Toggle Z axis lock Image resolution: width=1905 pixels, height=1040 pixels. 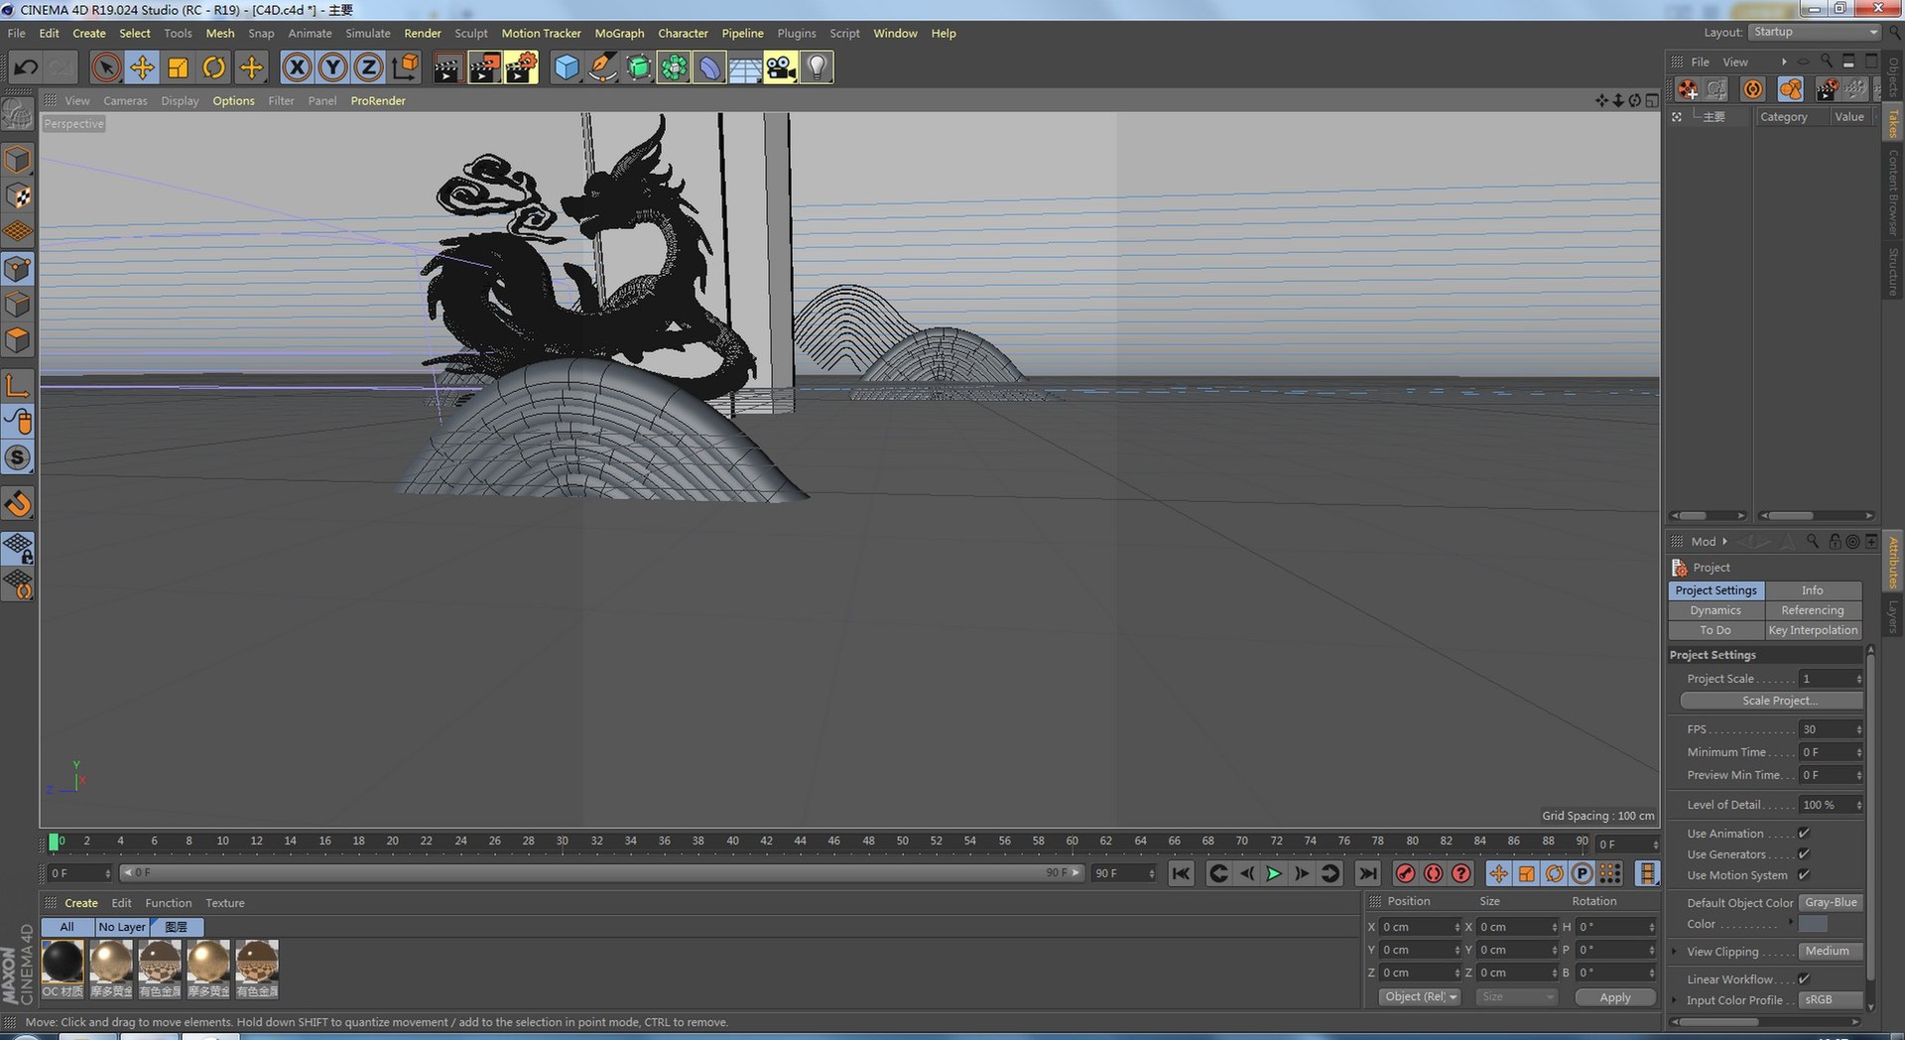[368, 67]
